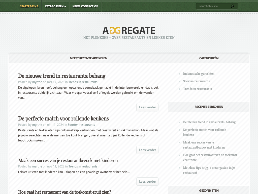The width and height of the screenshot is (258, 194).
Task: Open sidebar recent post 'Hoe gaat het restaurant van de toekomst'
Action: point(210,157)
